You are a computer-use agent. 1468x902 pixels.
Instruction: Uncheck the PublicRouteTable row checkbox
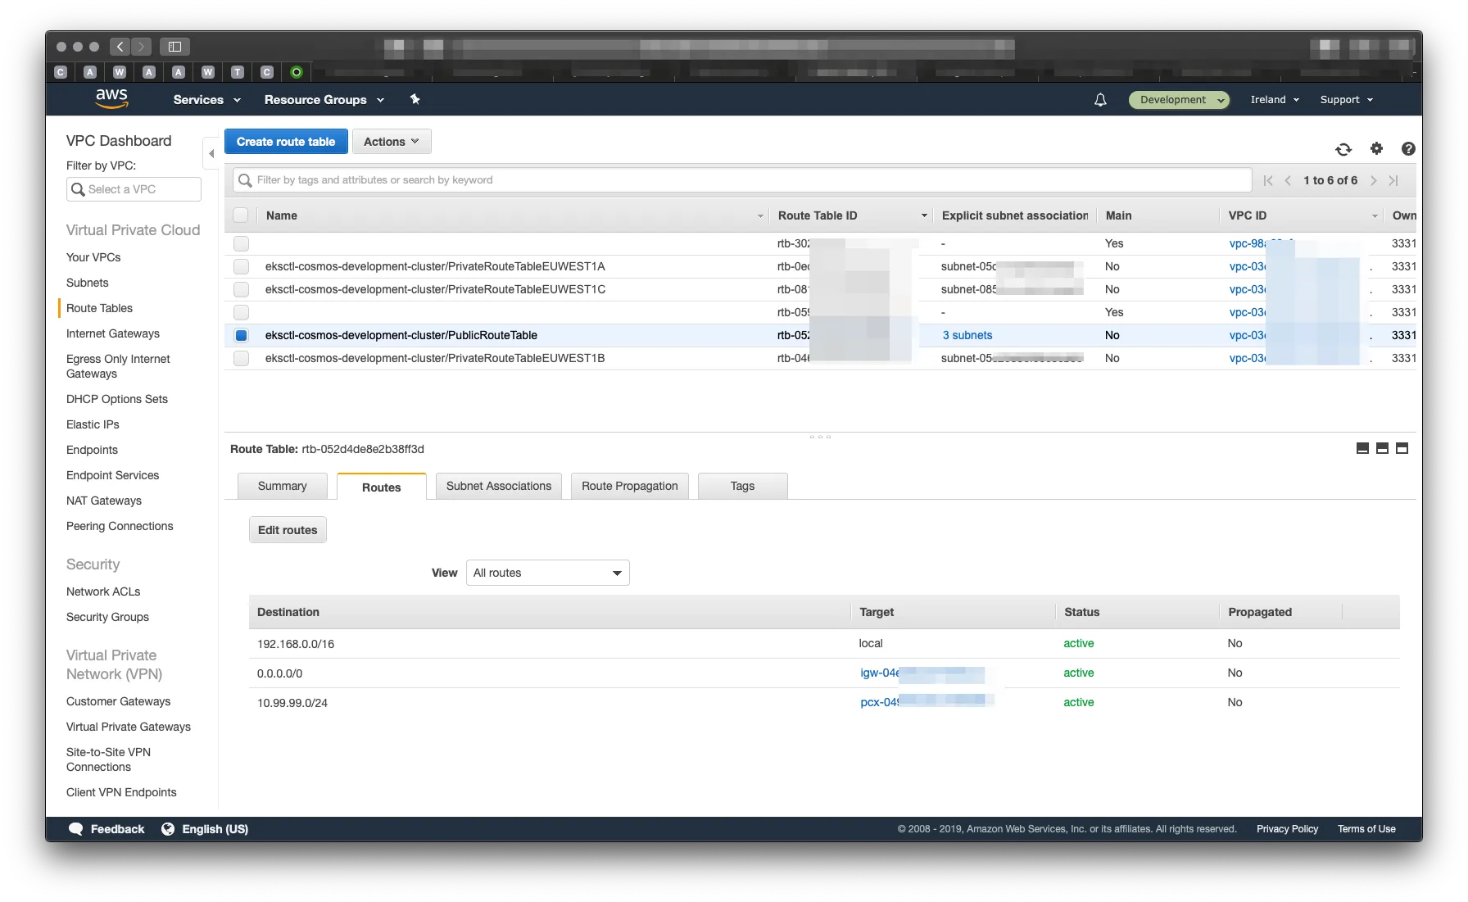[x=241, y=335]
